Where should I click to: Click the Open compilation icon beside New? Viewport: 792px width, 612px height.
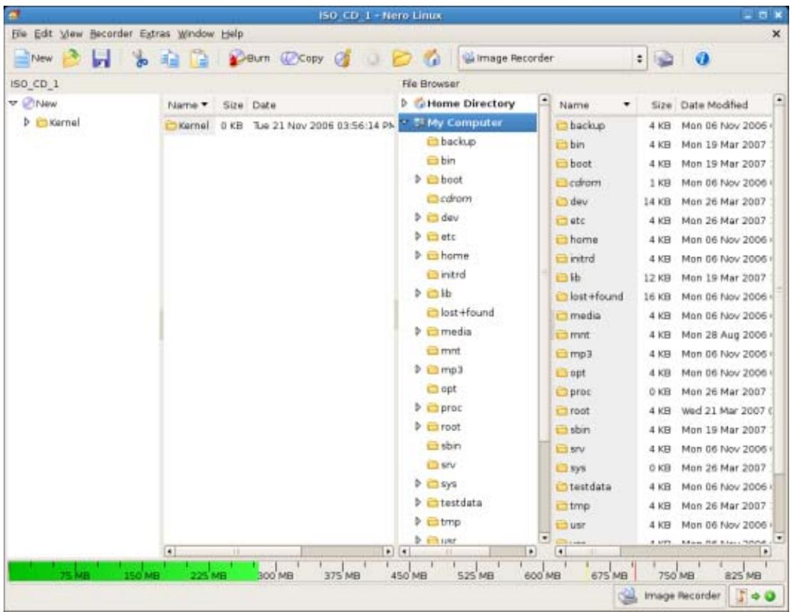(72, 58)
